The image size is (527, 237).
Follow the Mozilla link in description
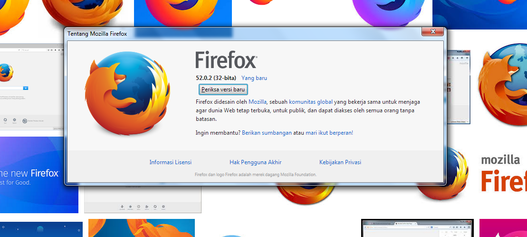tap(258, 102)
